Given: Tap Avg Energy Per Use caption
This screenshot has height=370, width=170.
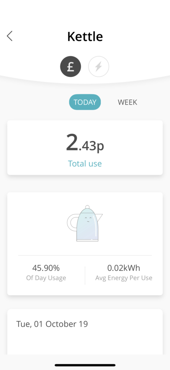Looking at the screenshot, I should coord(124,278).
